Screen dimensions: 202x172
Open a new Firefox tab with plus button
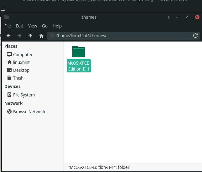click(x=3, y=10)
